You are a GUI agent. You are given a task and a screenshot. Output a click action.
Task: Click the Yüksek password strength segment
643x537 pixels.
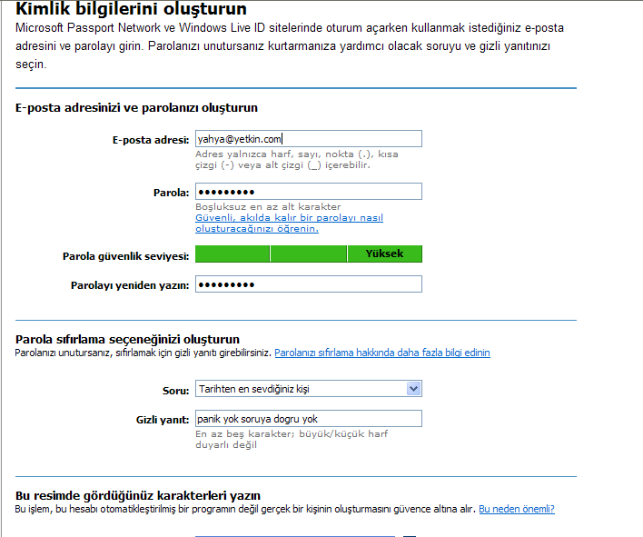point(384,254)
